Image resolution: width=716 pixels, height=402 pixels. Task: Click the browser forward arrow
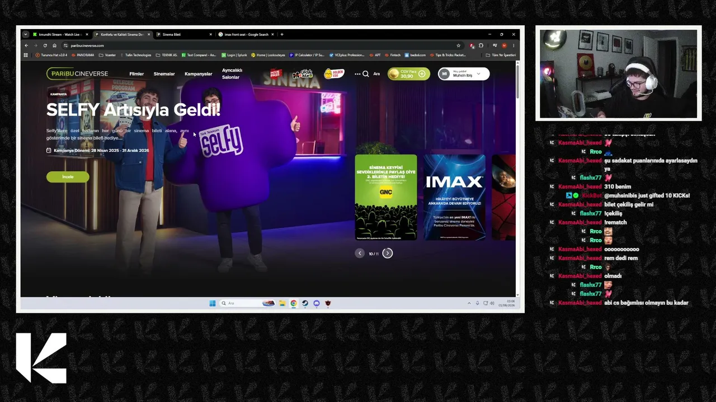(35, 45)
